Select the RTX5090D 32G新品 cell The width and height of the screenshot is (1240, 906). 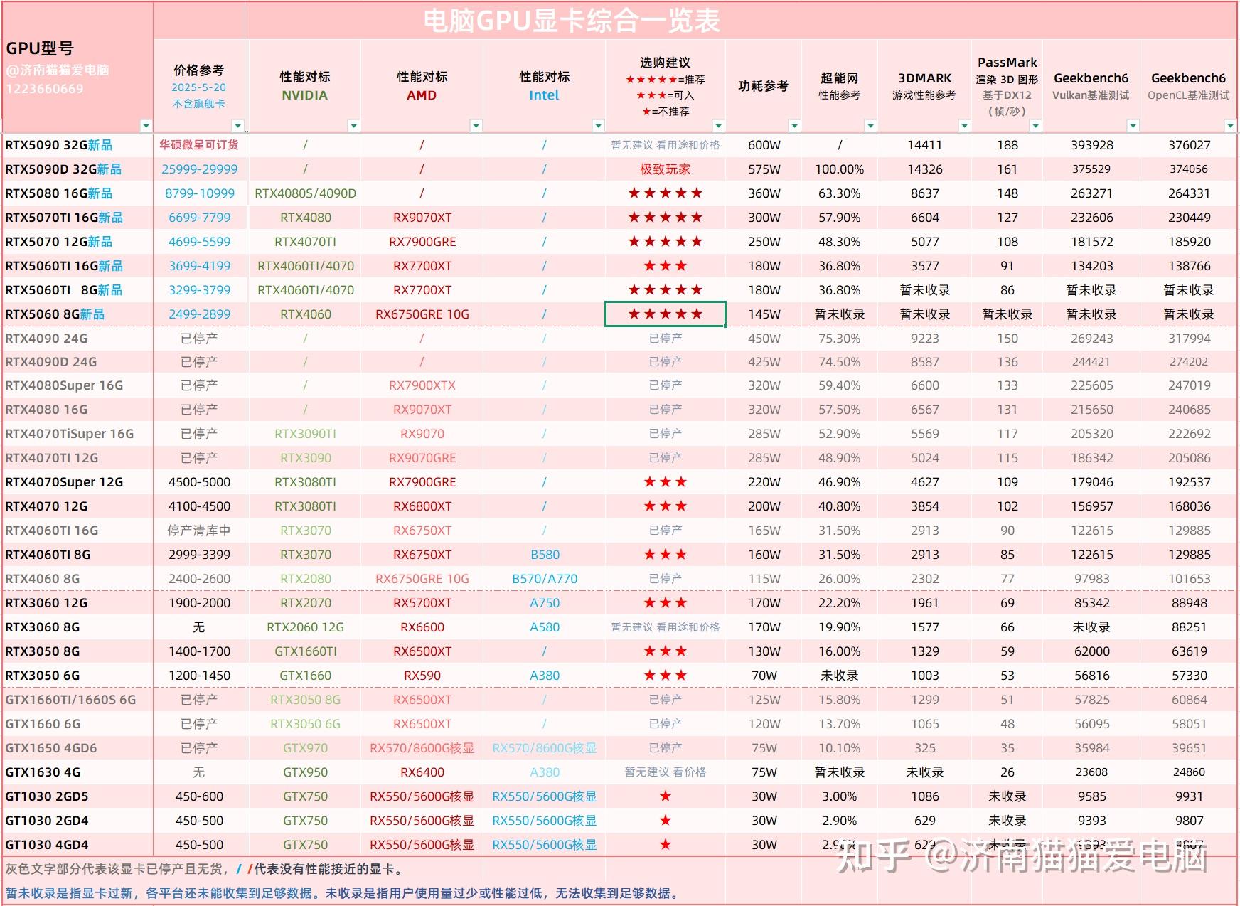[77, 169]
